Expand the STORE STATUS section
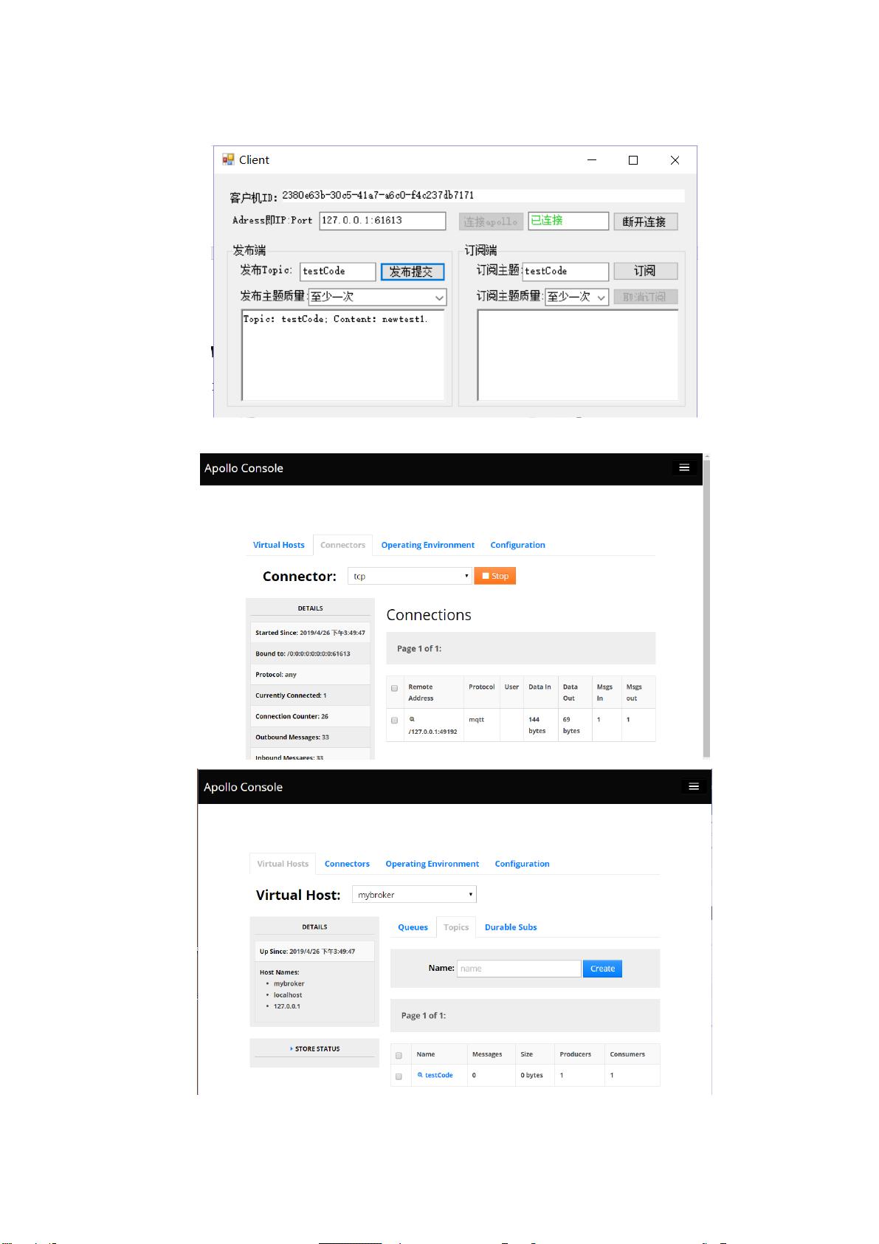The image size is (879, 1244). (x=314, y=1048)
